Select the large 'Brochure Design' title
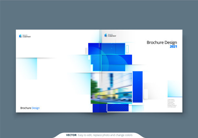Viewport: 198px width, 138px height. [162, 42]
